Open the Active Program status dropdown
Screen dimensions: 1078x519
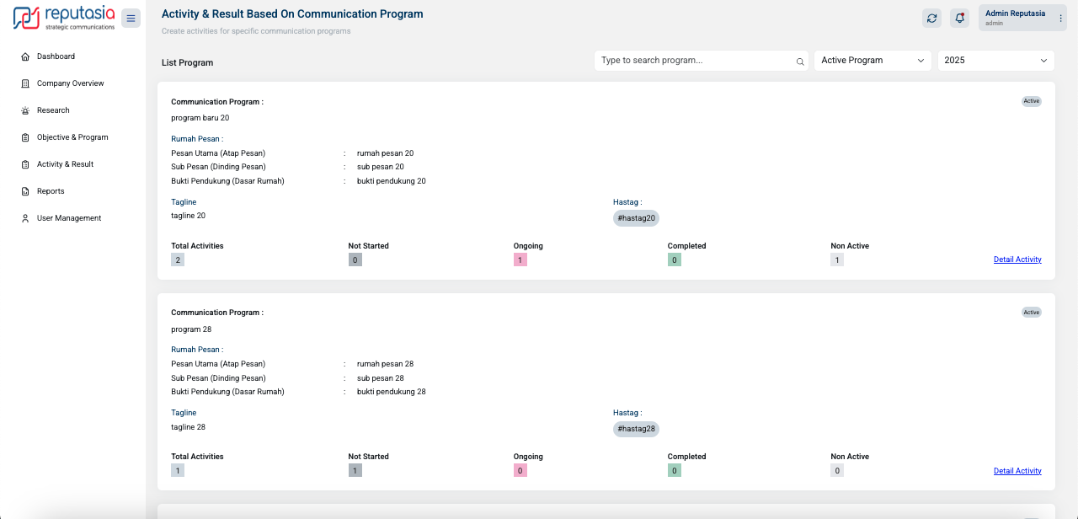[873, 61]
